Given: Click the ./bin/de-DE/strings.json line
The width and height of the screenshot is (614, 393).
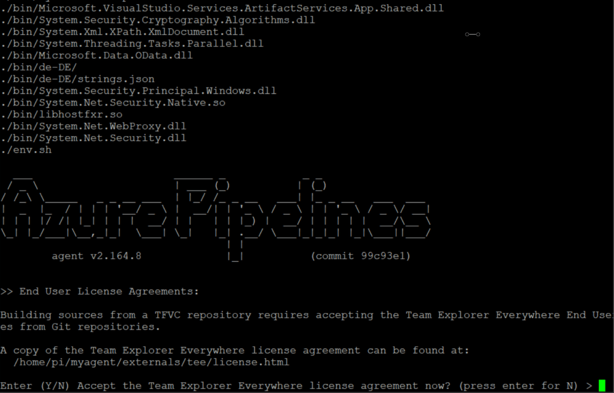Looking at the screenshot, I should [x=77, y=79].
